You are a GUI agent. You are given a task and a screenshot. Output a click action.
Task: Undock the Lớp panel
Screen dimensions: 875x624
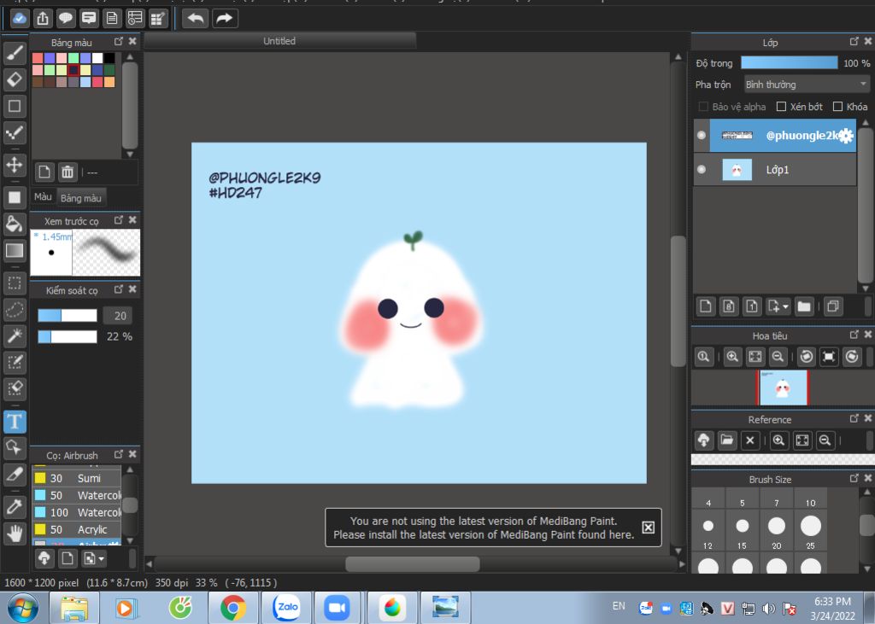854,41
